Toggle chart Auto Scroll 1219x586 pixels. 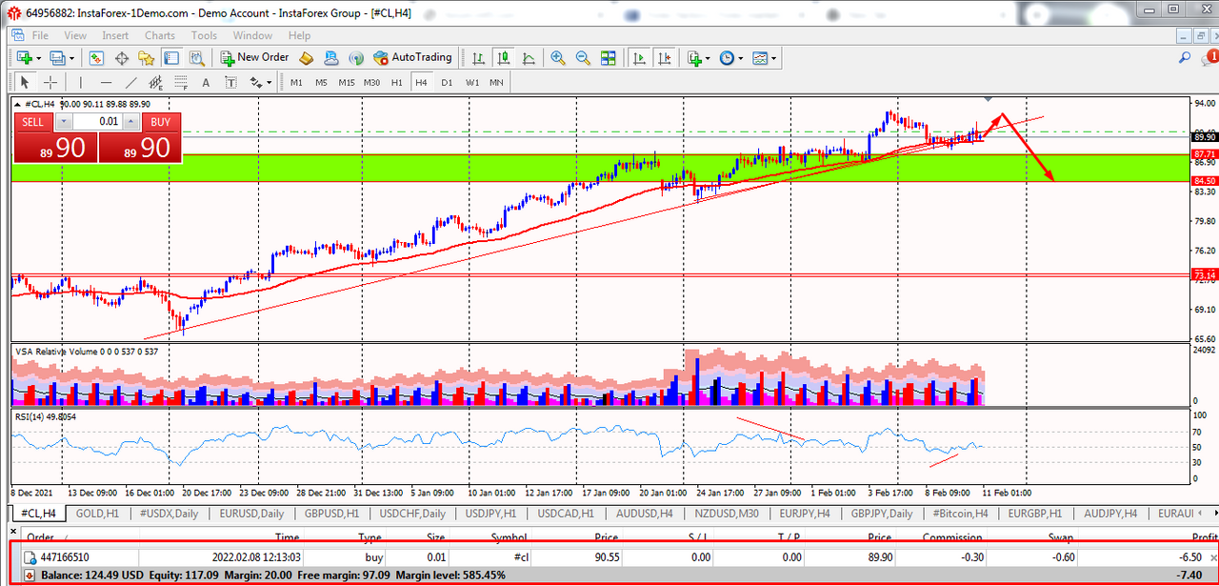tap(639, 58)
